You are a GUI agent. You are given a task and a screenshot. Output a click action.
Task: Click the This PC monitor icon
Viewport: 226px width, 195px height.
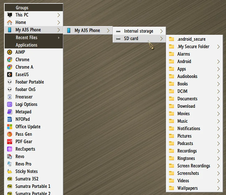pyautogui.click(x=10, y=15)
